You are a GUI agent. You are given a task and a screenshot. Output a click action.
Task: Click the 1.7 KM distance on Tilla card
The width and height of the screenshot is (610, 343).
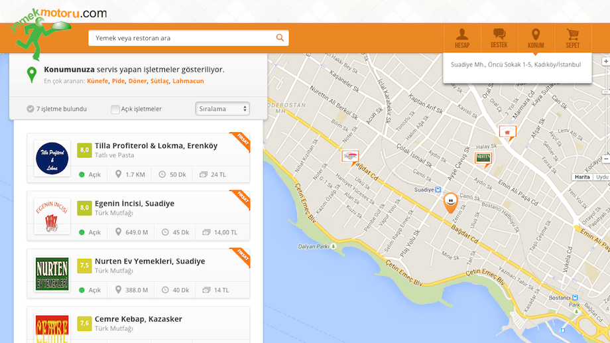point(131,174)
